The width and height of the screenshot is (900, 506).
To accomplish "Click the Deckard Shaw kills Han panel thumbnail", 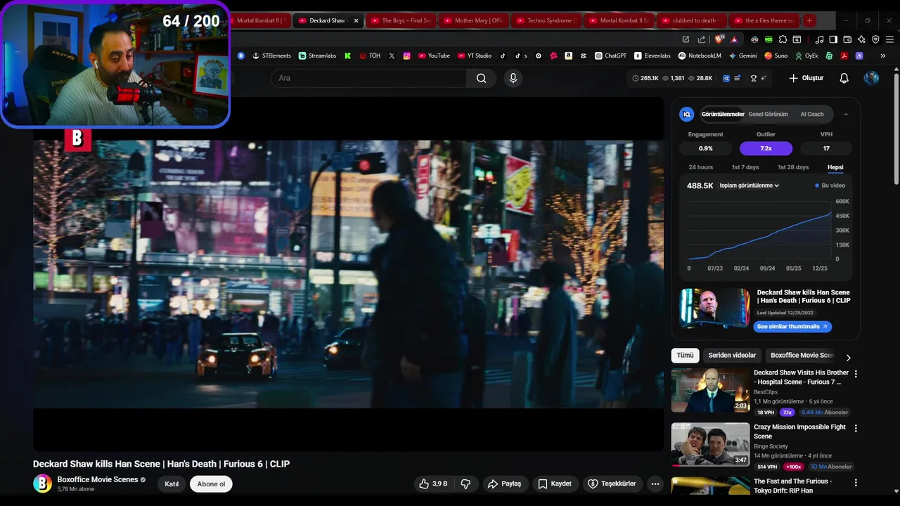I will [x=714, y=308].
